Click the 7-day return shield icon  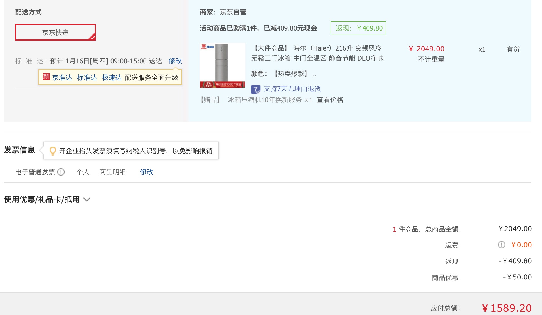256,89
